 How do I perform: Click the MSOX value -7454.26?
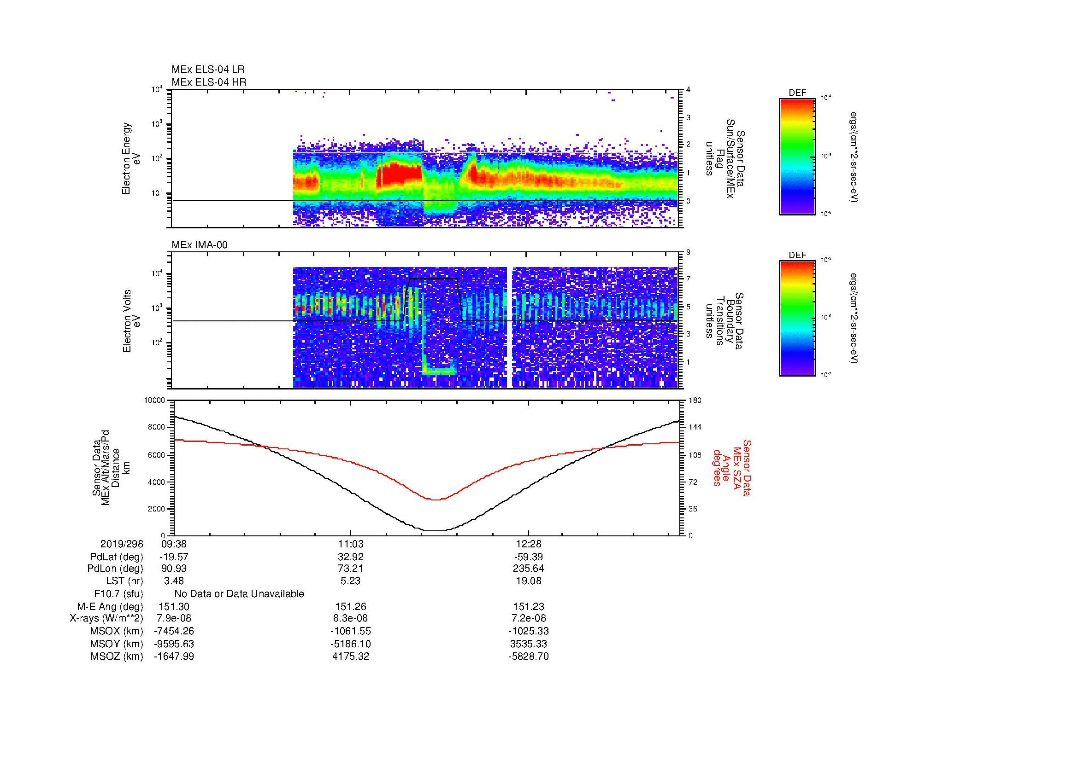tap(174, 631)
